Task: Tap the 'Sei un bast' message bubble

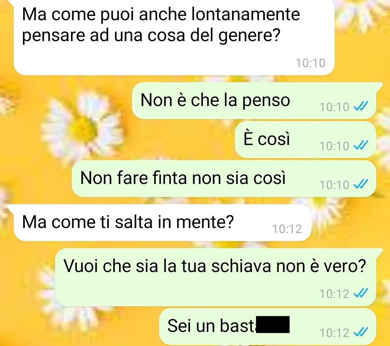Action: click(268, 327)
